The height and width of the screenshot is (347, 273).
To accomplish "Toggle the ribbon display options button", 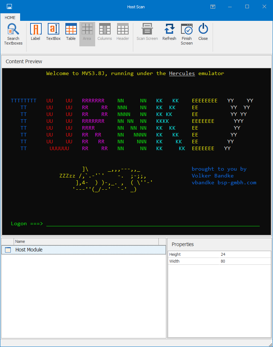I will 213,6.
